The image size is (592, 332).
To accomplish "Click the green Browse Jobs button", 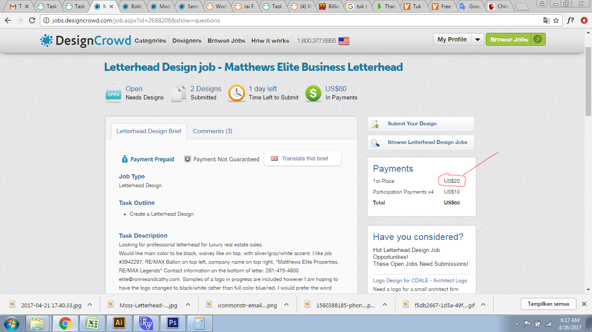I will click(515, 39).
